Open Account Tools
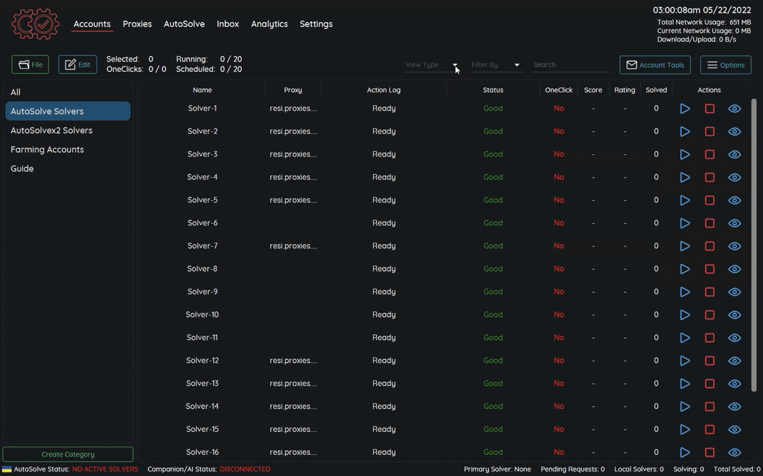 coord(655,65)
